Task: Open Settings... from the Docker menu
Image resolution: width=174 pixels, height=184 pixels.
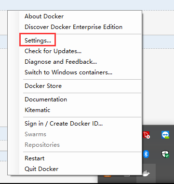Action: [x=38, y=41]
